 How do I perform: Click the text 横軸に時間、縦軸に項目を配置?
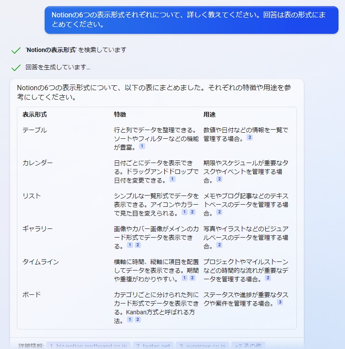156,262
